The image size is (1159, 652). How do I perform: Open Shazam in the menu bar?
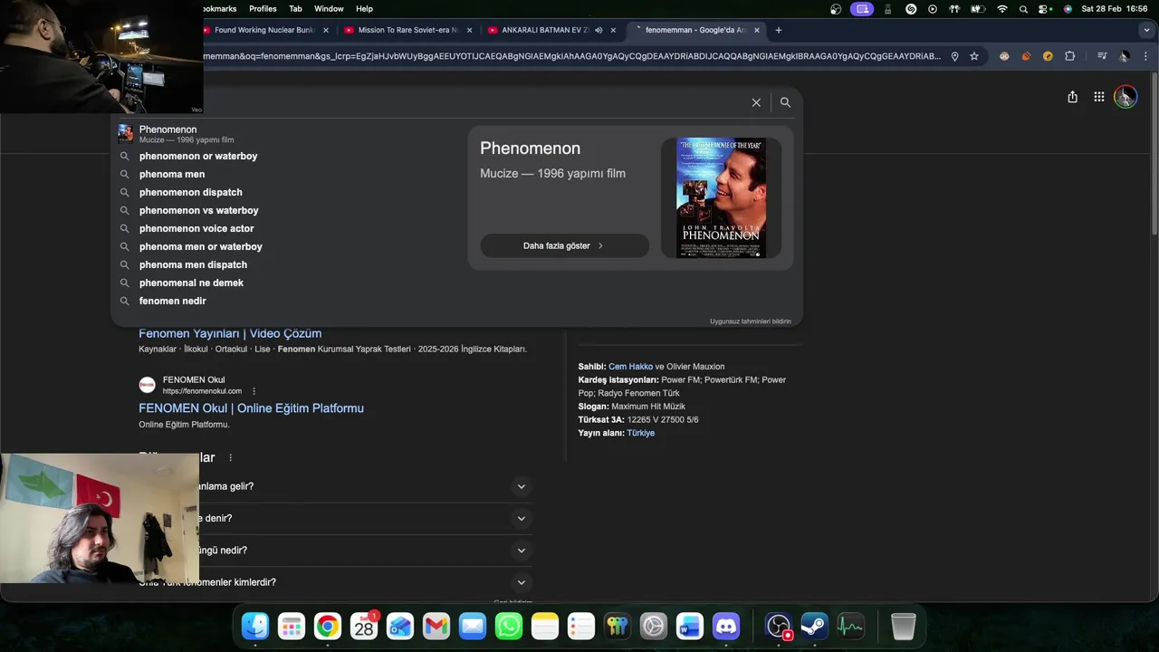tap(911, 9)
